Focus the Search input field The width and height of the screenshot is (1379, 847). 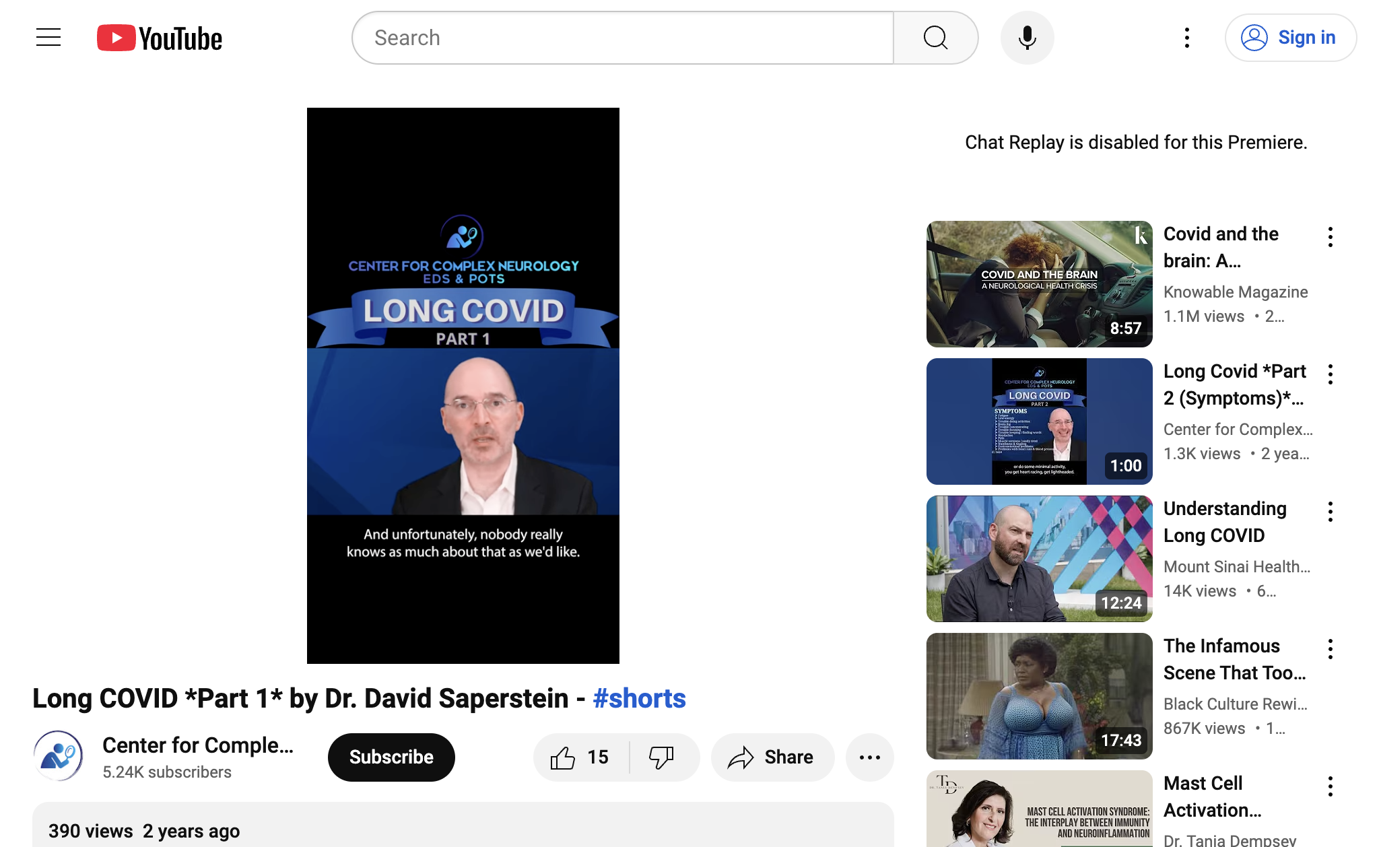click(x=624, y=38)
